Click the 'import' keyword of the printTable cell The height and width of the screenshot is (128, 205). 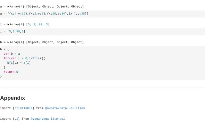click(x=5, y=108)
